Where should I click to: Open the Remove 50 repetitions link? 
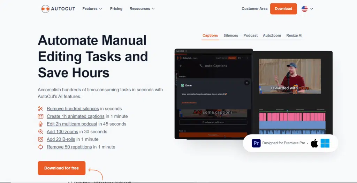[x=69, y=147]
